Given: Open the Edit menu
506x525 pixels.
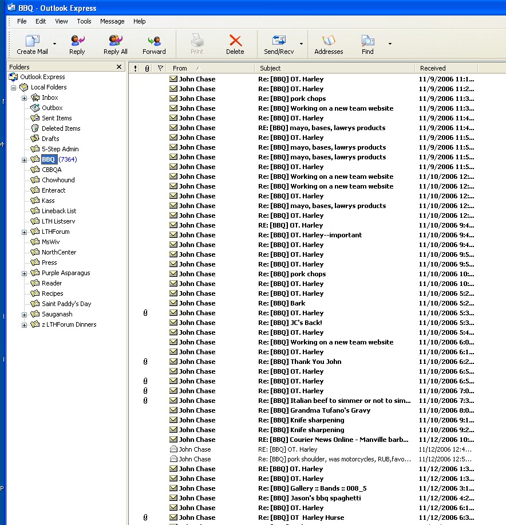Looking at the screenshot, I should (41, 21).
